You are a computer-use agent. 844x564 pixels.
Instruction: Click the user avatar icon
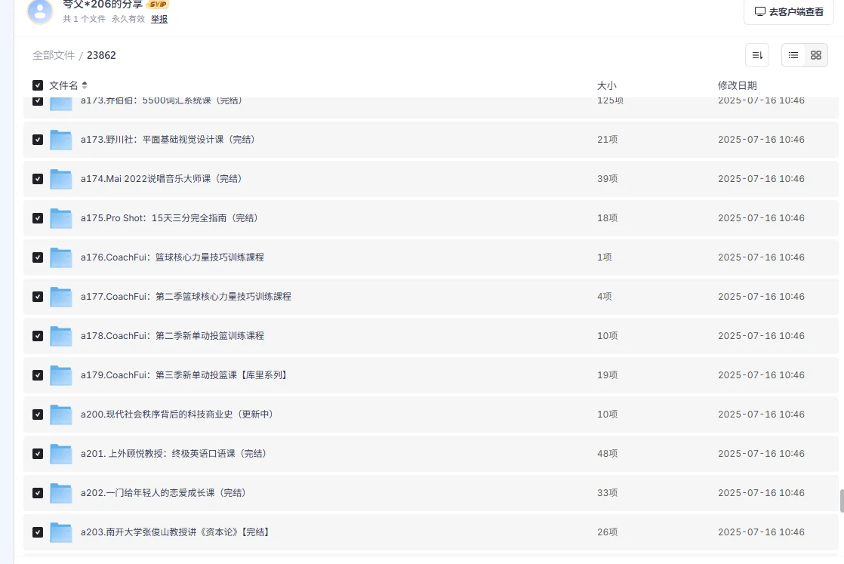click(40, 11)
